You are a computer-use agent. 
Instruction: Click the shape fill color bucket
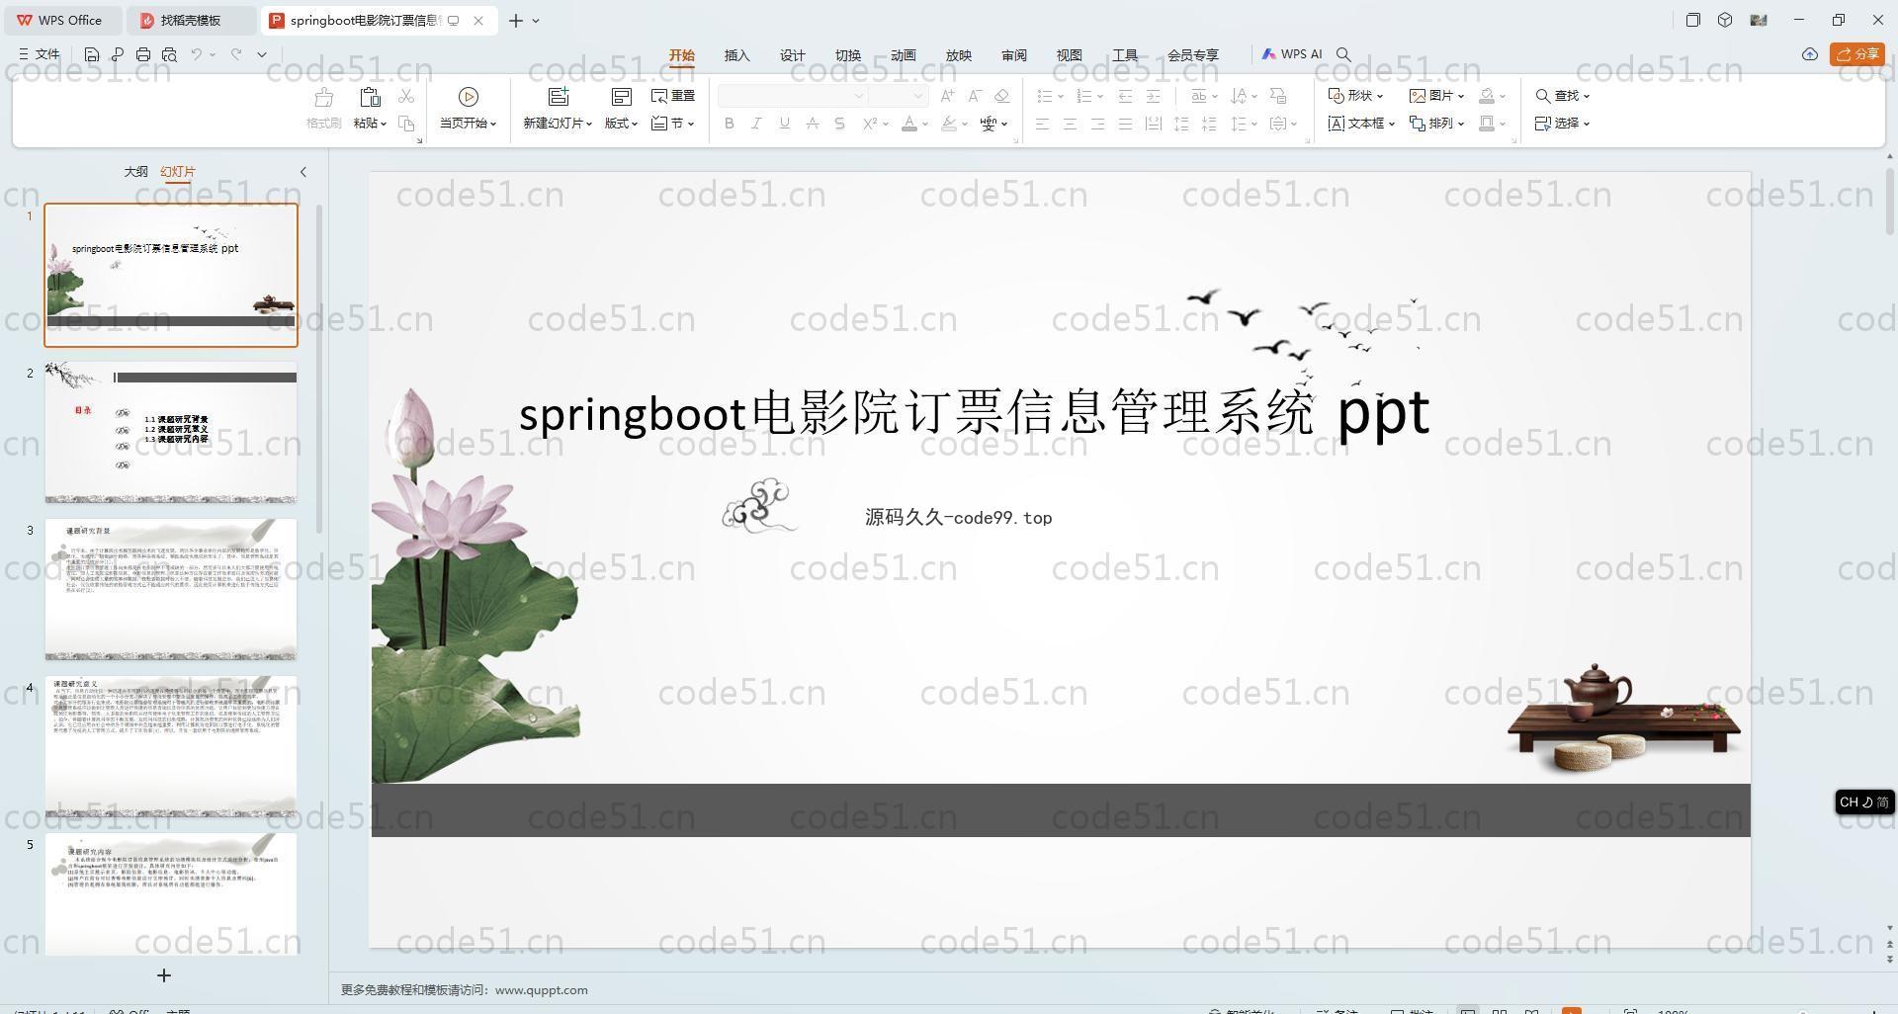click(x=1487, y=96)
